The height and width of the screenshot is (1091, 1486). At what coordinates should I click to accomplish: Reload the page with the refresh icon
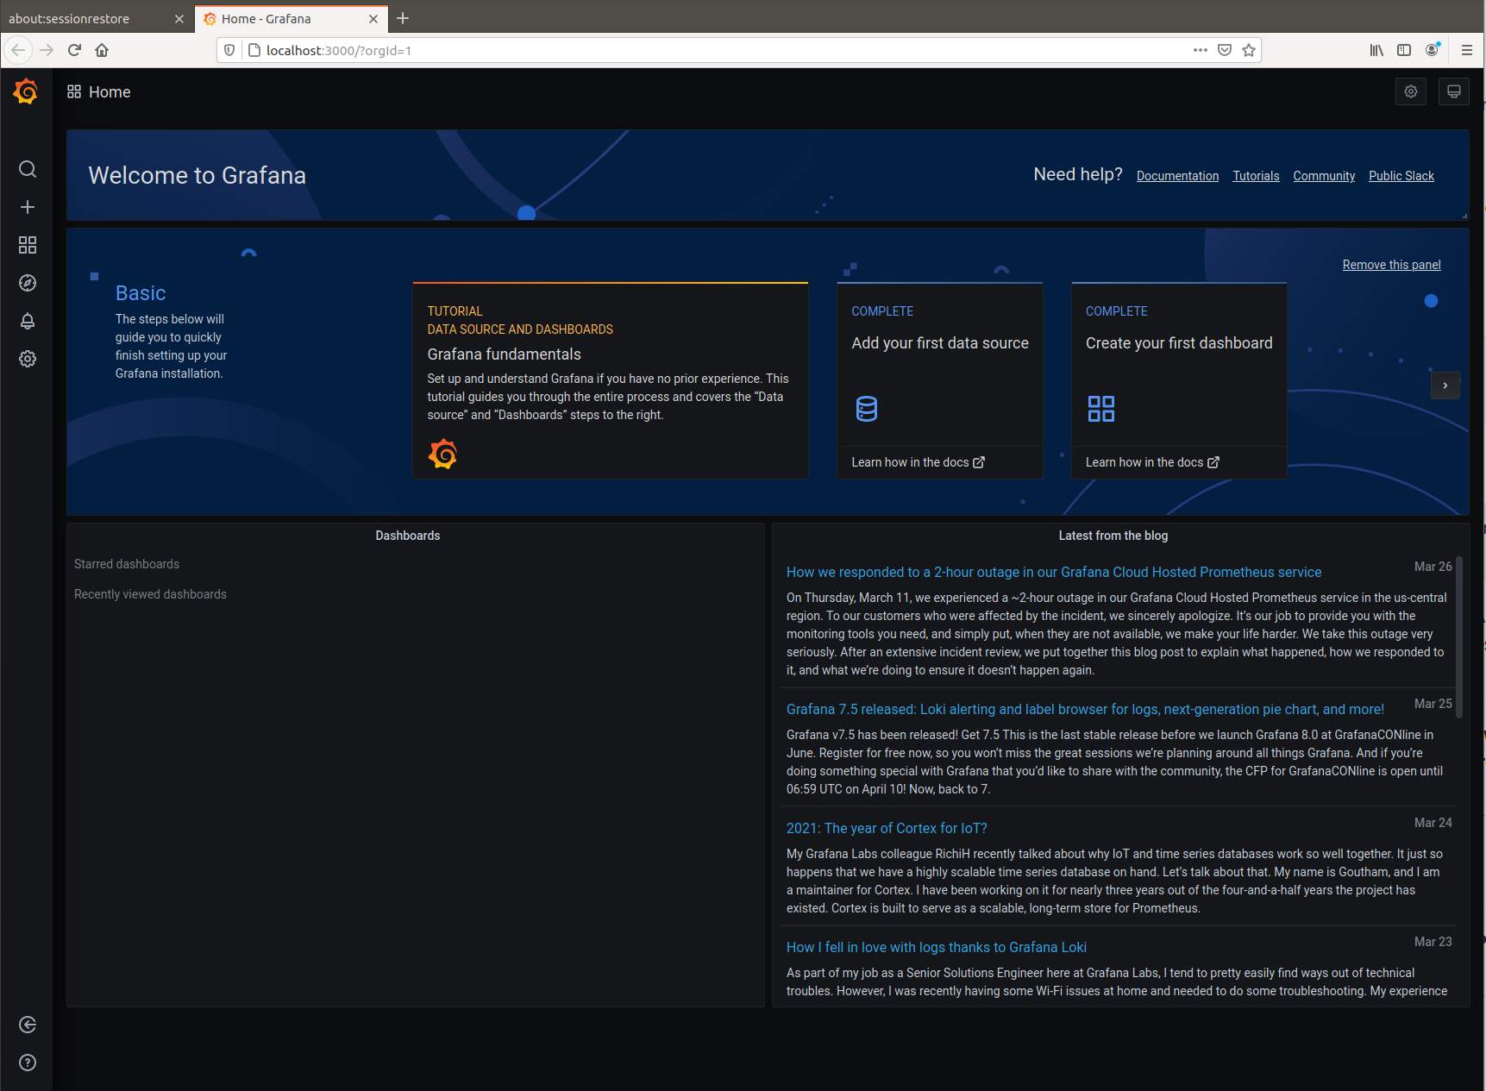click(x=74, y=50)
